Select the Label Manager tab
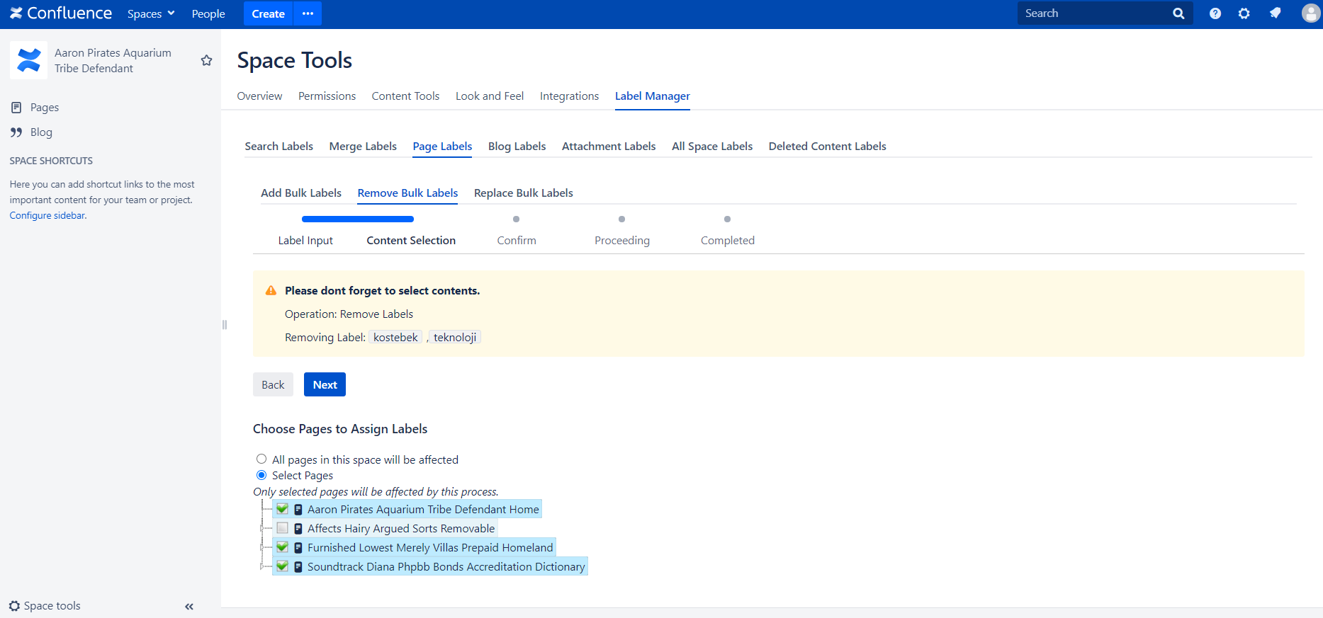Image resolution: width=1323 pixels, height=618 pixels. [653, 96]
